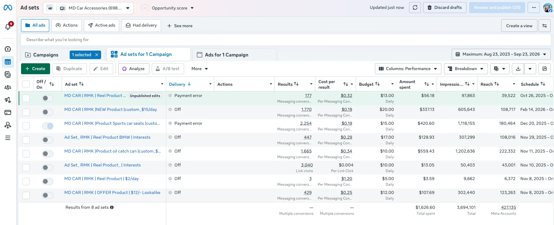This screenshot has width=554, height=225.
Task: Turn on the NEW Product custom_$15/day ad set
Action: pyautogui.click(x=48, y=112)
